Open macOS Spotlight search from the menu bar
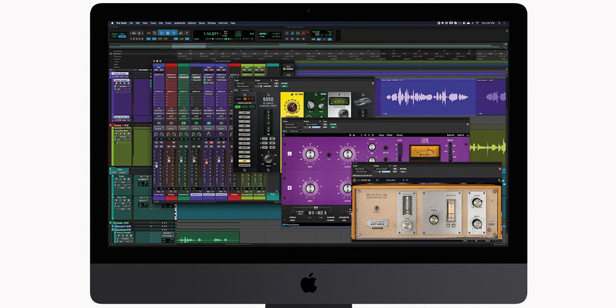Viewport: 616px width, 308px height. (x=499, y=23)
